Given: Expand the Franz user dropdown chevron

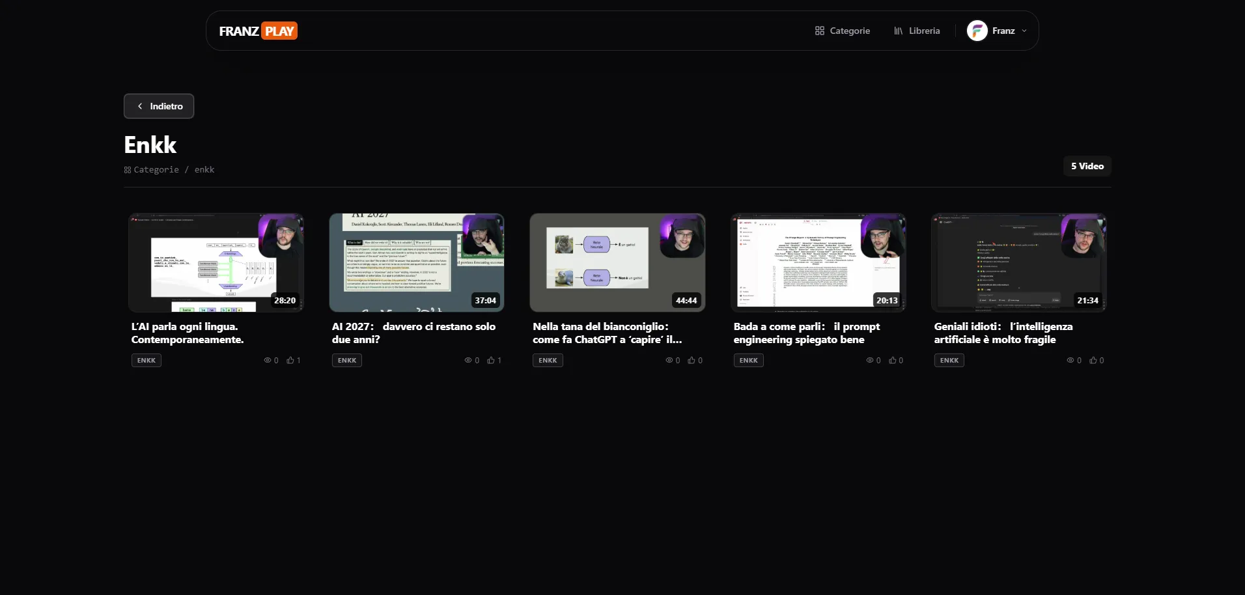Looking at the screenshot, I should coord(1024,31).
